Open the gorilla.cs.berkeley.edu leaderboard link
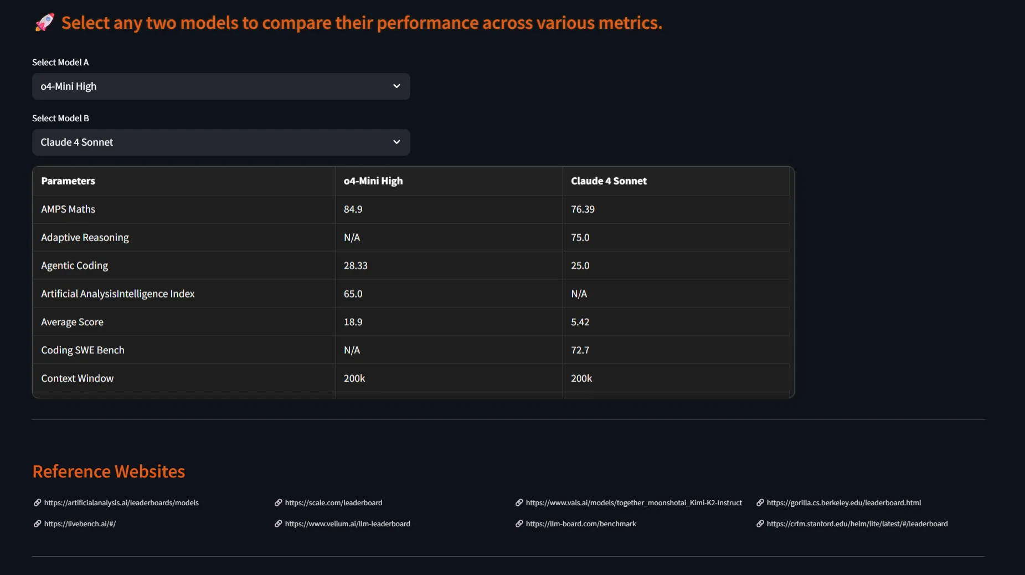The width and height of the screenshot is (1025, 575). coord(843,503)
